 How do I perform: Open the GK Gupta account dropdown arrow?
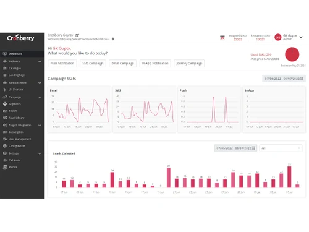tap(301, 37)
